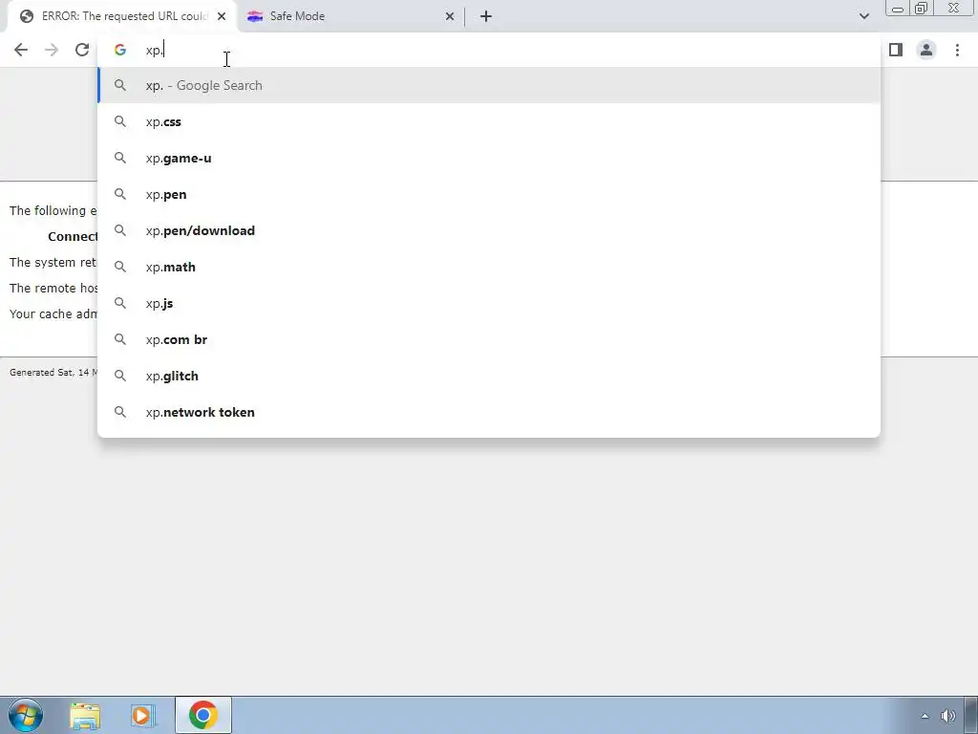Click the Safe Mode tab favicon
The image size is (978, 734).
(x=254, y=16)
